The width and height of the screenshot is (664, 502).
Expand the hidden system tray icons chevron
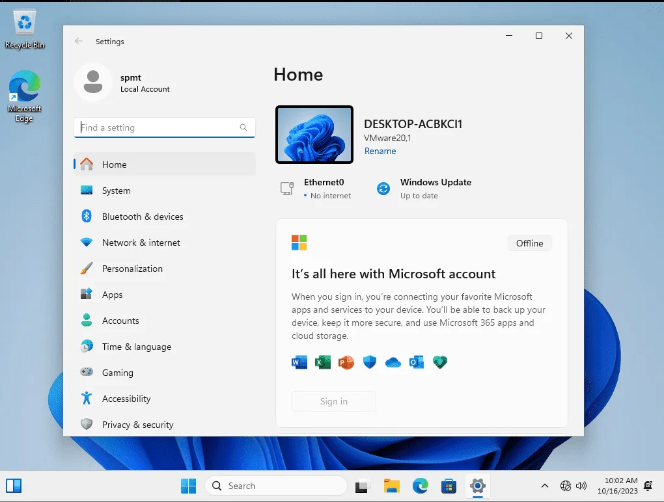[545, 486]
